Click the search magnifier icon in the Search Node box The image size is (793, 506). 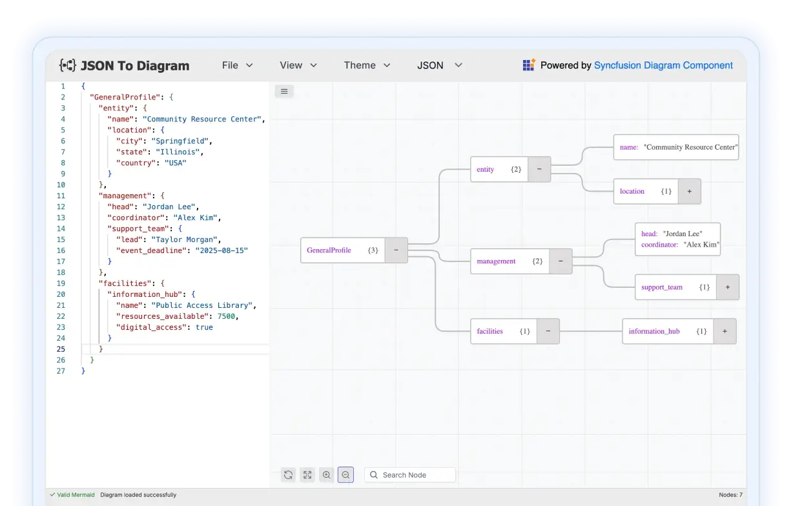click(x=374, y=475)
